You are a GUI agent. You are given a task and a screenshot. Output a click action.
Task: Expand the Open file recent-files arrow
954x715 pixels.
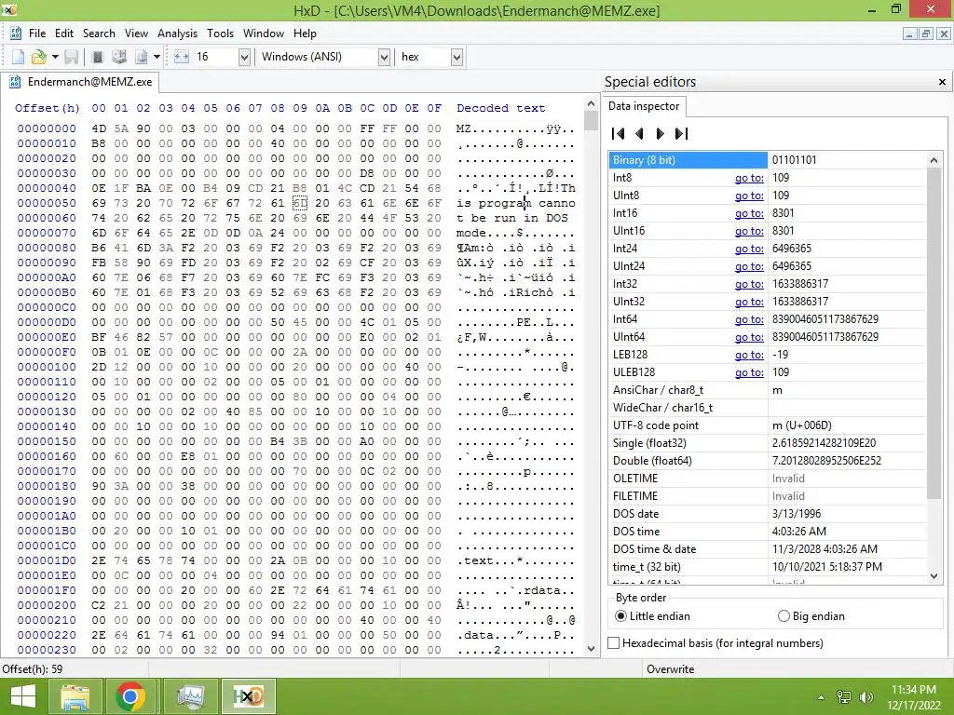(55, 57)
